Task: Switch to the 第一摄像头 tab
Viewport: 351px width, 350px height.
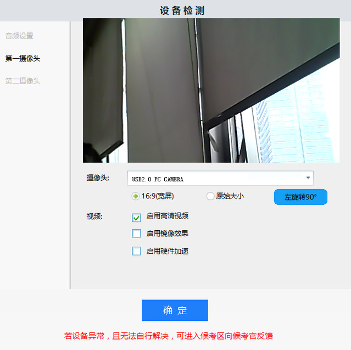Action: pos(23,58)
